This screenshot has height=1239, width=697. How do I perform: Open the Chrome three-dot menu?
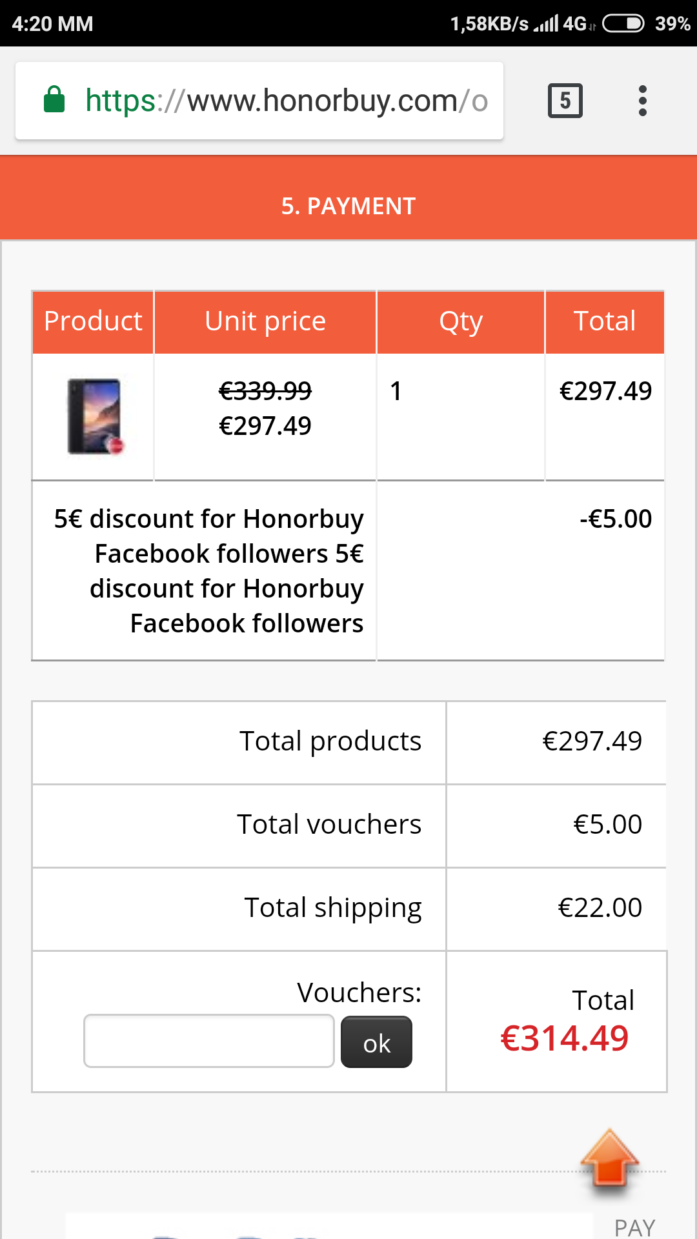[x=642, y=101]
